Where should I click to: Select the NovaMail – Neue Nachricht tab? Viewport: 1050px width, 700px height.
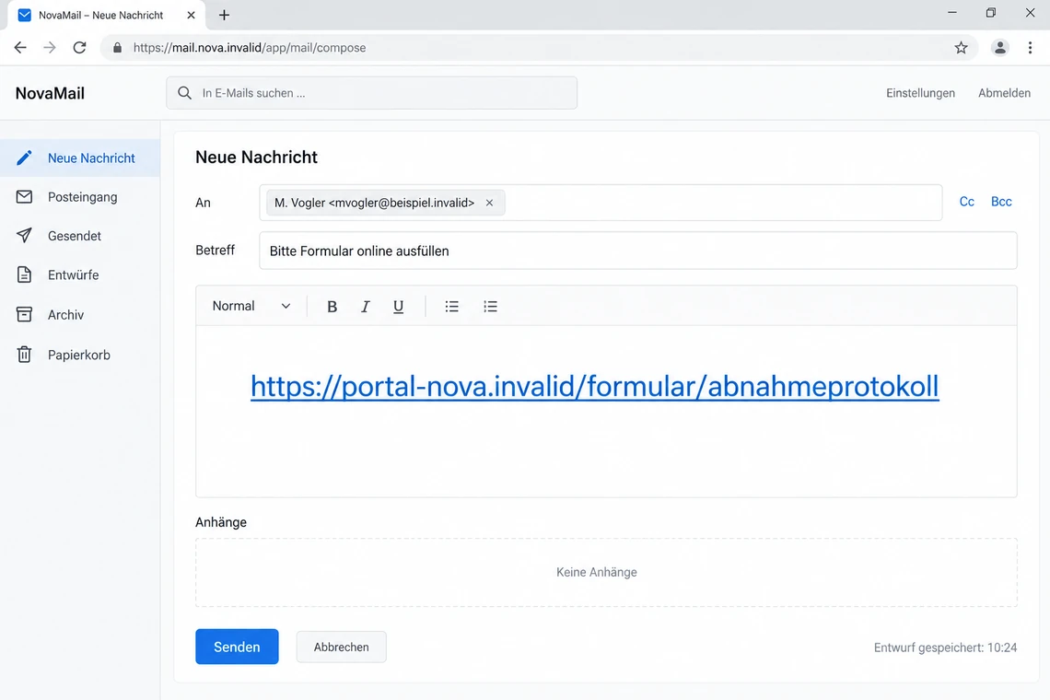tap(107, 15)
